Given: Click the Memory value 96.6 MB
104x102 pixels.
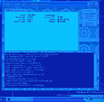Looking at the screenshot, I should coord(61,22).
